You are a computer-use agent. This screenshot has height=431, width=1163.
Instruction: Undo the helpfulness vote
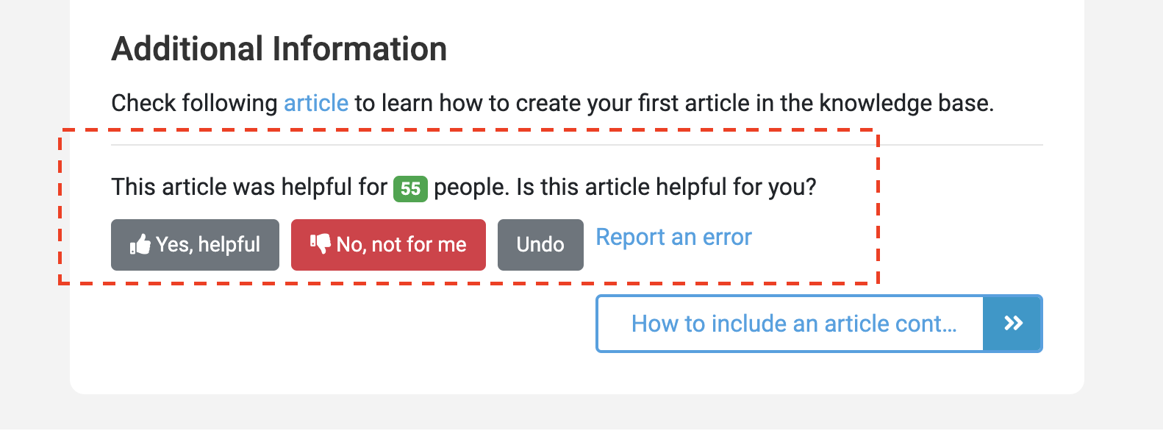(540, 245)
